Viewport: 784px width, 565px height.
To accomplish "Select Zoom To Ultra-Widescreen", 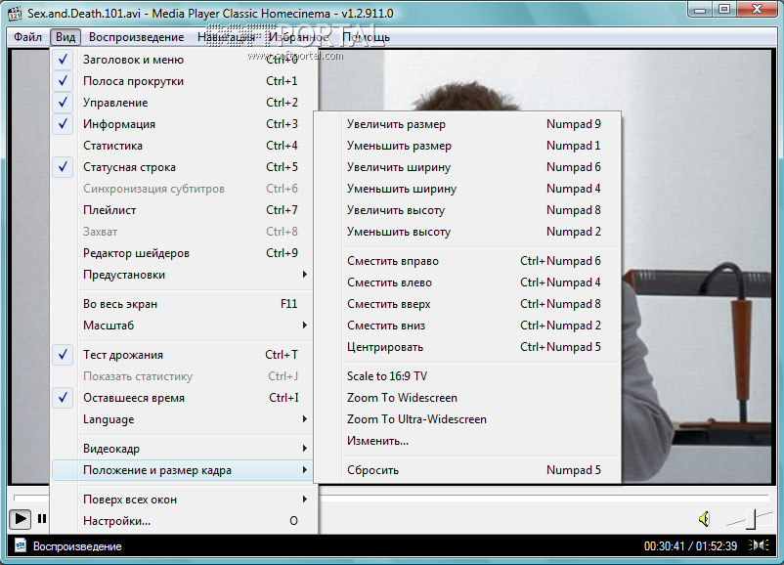I will [x=467, y=419].
